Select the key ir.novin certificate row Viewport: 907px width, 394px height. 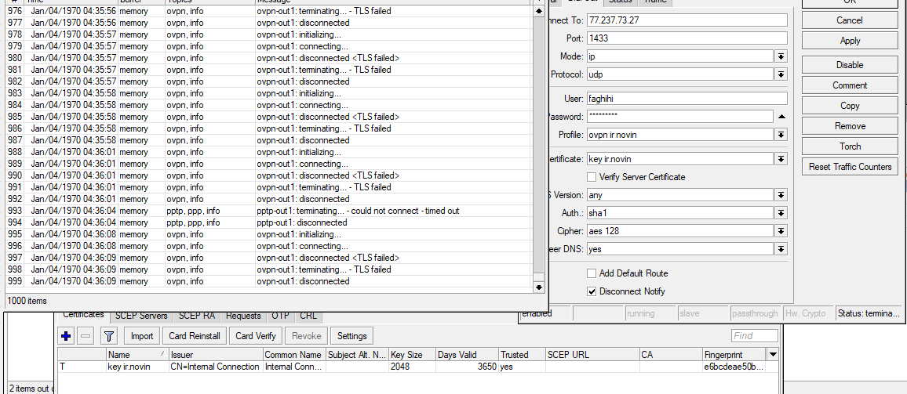click(418, 367)
